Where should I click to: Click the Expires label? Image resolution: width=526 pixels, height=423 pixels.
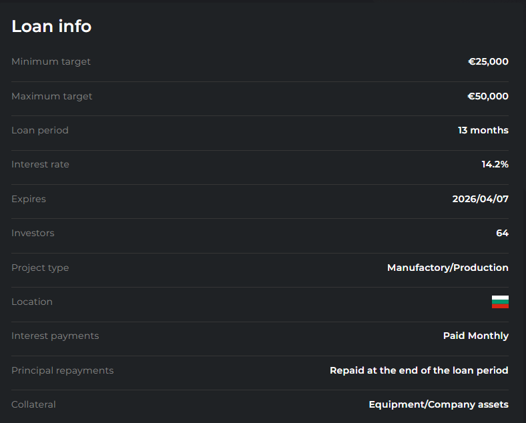pyautogui.click(x=29, y=199)
